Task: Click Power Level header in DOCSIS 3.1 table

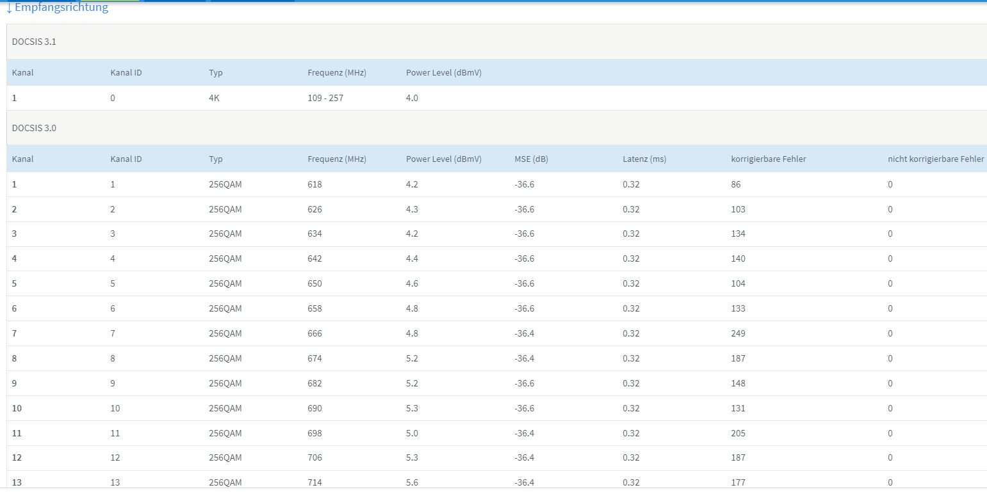Action: coord(443,73)
